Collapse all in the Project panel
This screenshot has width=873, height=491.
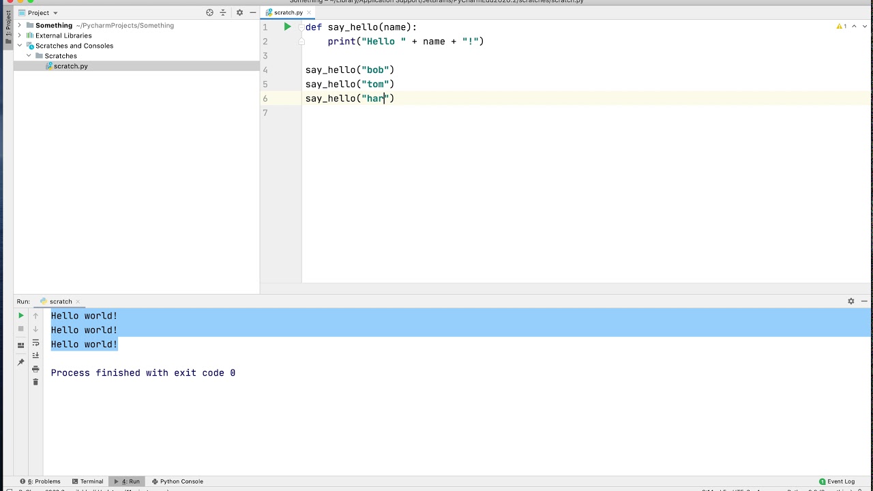(x=222, y=12)
